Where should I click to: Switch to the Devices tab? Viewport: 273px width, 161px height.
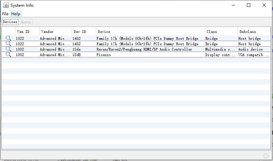tap(10, 22)
